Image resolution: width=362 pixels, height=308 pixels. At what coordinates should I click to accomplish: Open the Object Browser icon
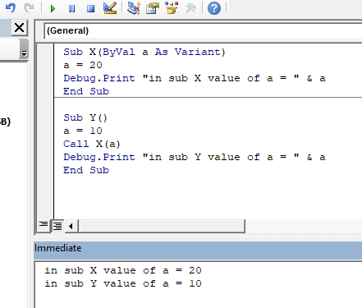pos(172,8)
